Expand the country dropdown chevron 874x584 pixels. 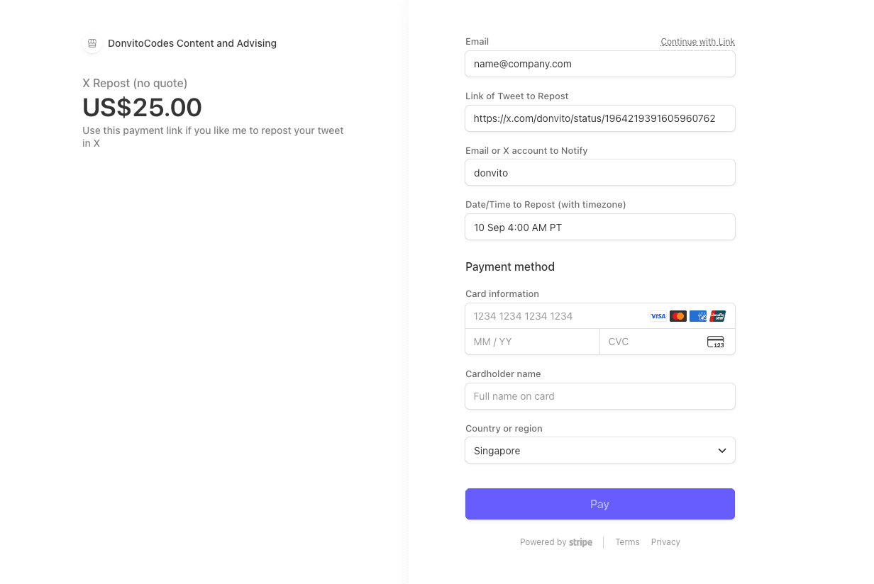click(x=721, y=451)
